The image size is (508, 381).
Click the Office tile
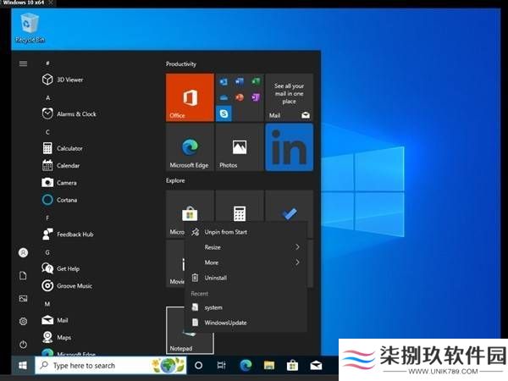coord(190,97)
